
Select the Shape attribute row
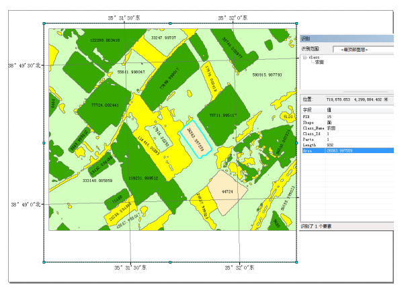coord(348,122)
